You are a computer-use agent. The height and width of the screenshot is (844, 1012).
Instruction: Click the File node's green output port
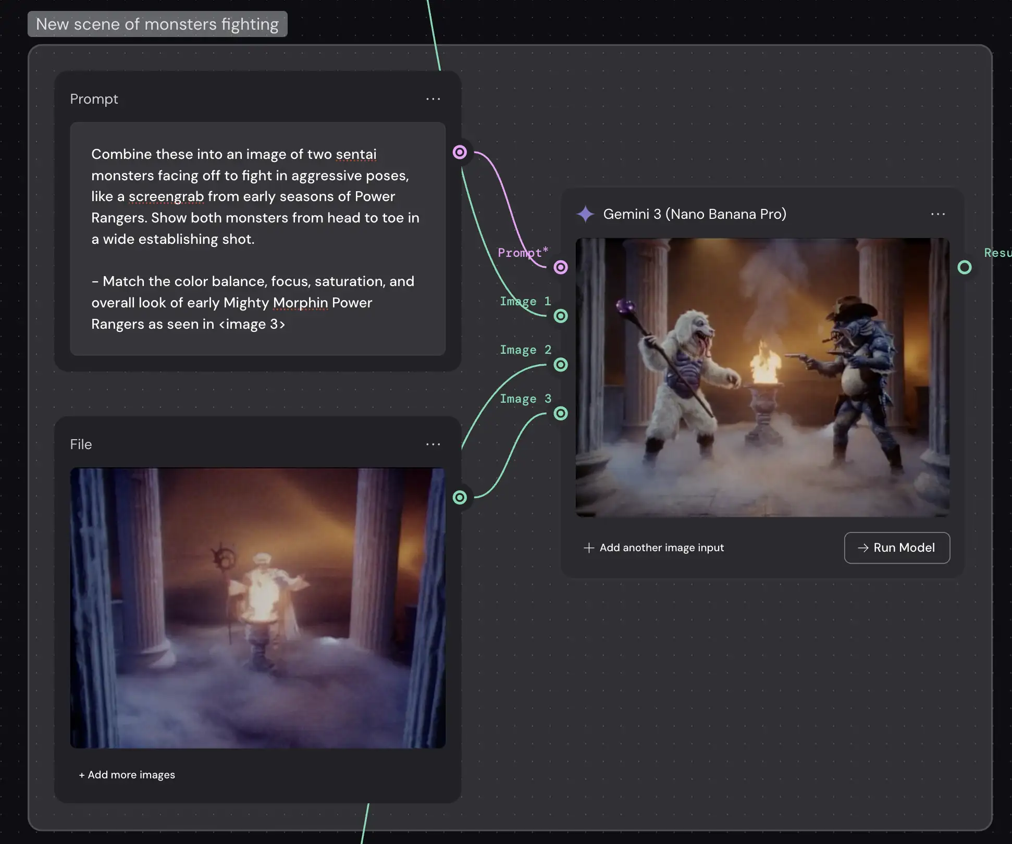[460, 498]
